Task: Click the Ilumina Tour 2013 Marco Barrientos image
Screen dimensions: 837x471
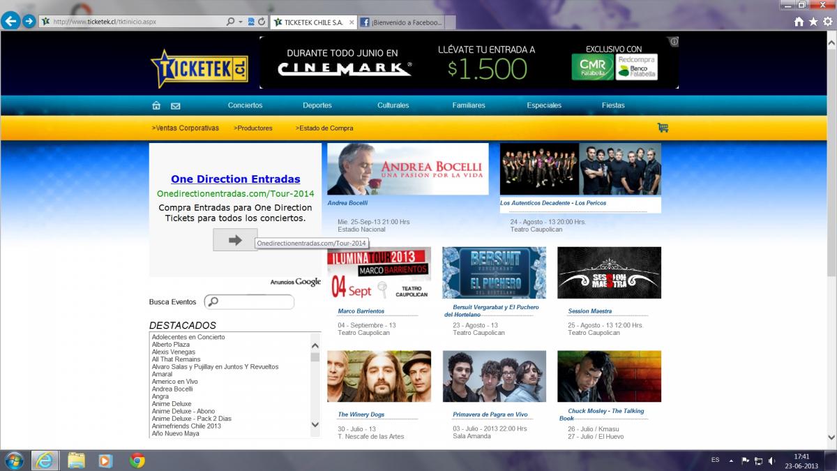Action: [x=379, y=273]
